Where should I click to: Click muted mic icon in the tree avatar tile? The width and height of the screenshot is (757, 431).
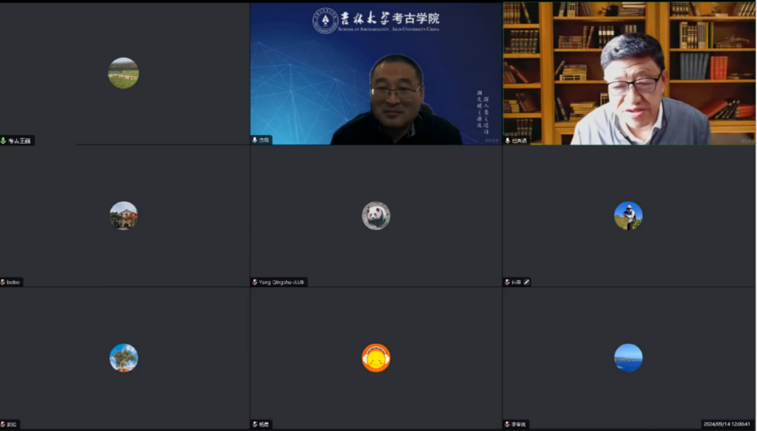click(3, 424)
